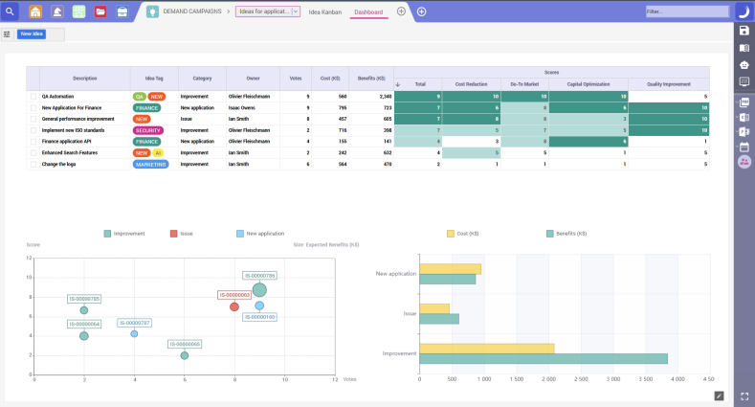Toggle the Improvement legend in bubble chart
Viewport: 755px width, 407px height.
[123, 233]
